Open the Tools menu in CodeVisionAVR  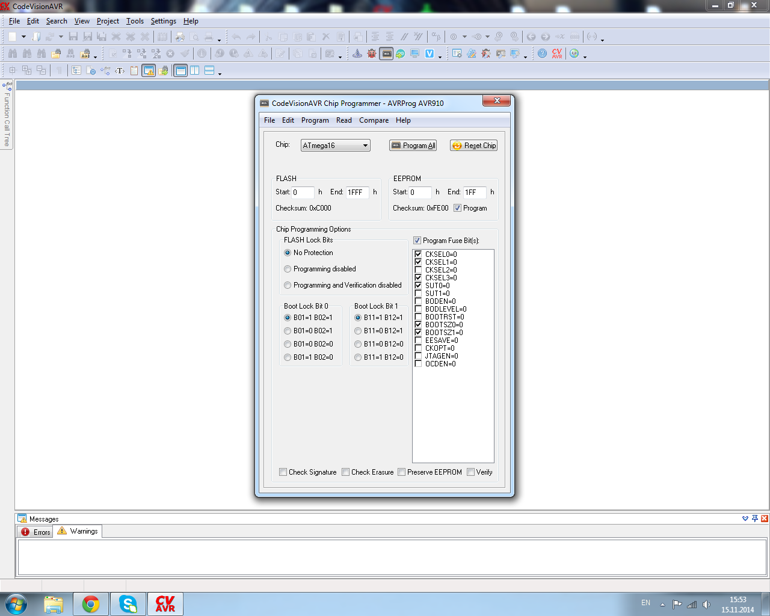point(135,21)
